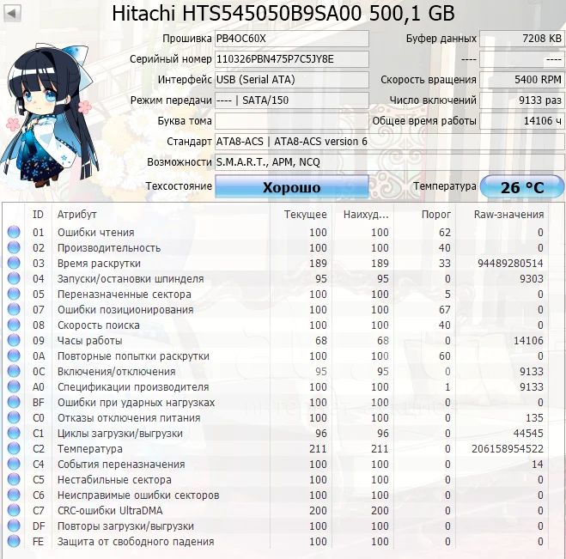Select the status icon for 02 Производительность
This screenshot has height=559, width=566.
(x=14, y=247)
